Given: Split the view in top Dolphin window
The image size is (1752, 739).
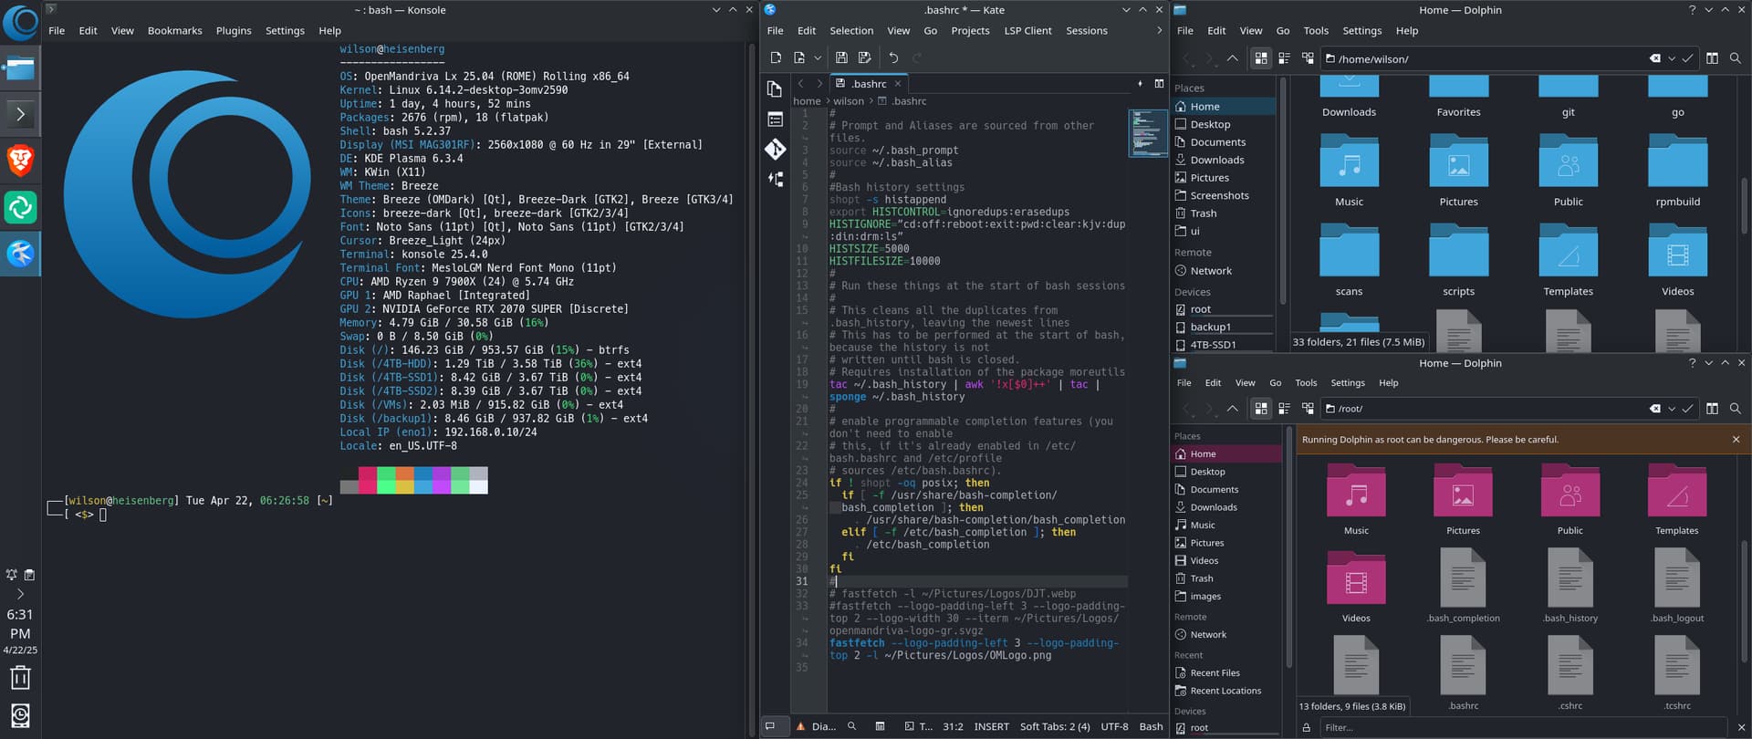Looking at the screenshot, I should tap(1712, 58).
